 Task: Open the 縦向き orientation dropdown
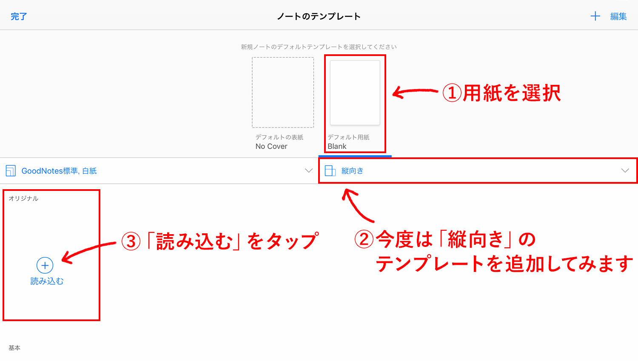[x=478, y=171]
